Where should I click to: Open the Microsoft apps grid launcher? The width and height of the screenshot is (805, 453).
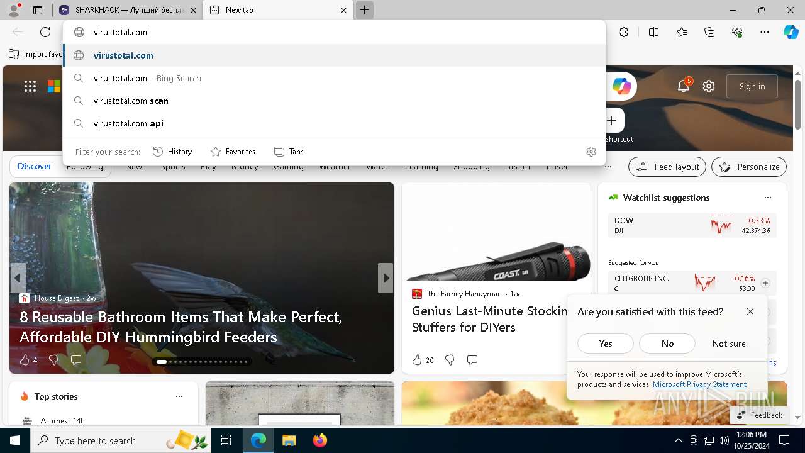click(x=30, y=86)
